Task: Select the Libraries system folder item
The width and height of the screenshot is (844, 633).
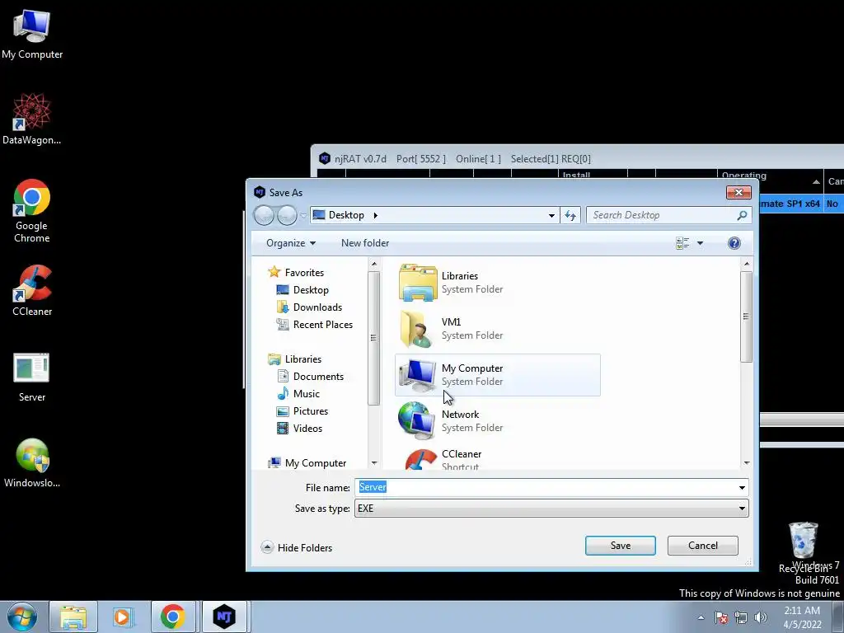Action: point(497,283)
